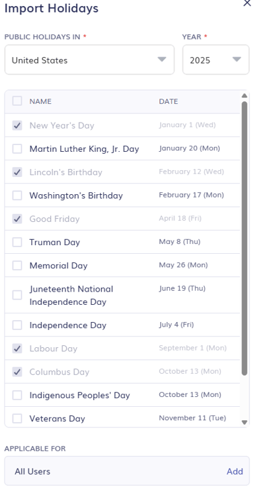Select the Truman Day checkbox
This screenshot has width=254, height=491.
point(17,242)
